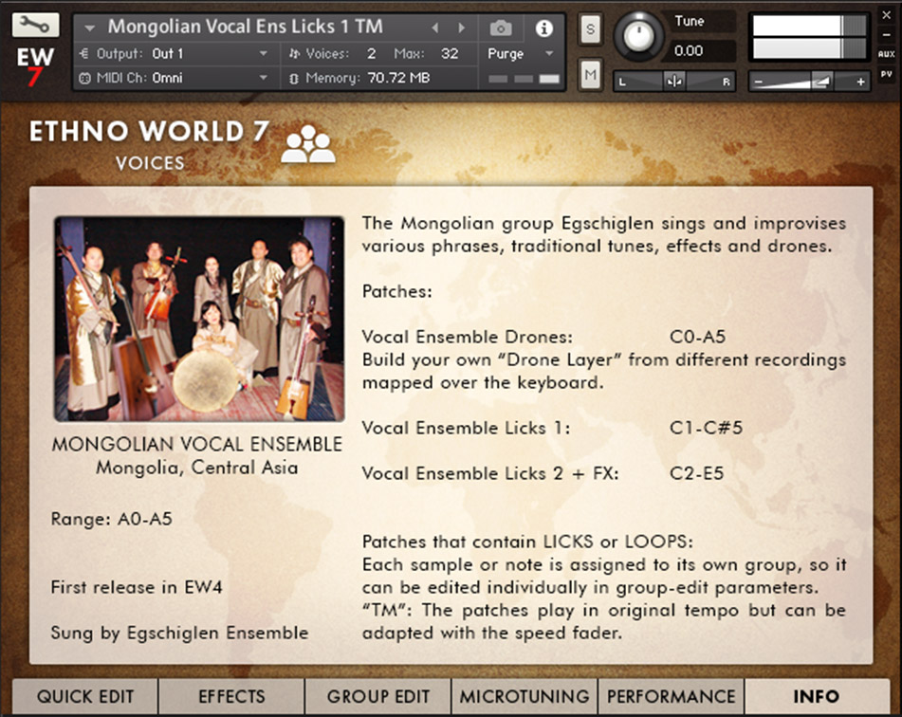Screen dimensions: 902x717
Task: Click the 'MONGOLIAN VOCAL ENSEMBLE' caption
Action: pyautogui.click(x=196, y=444)
